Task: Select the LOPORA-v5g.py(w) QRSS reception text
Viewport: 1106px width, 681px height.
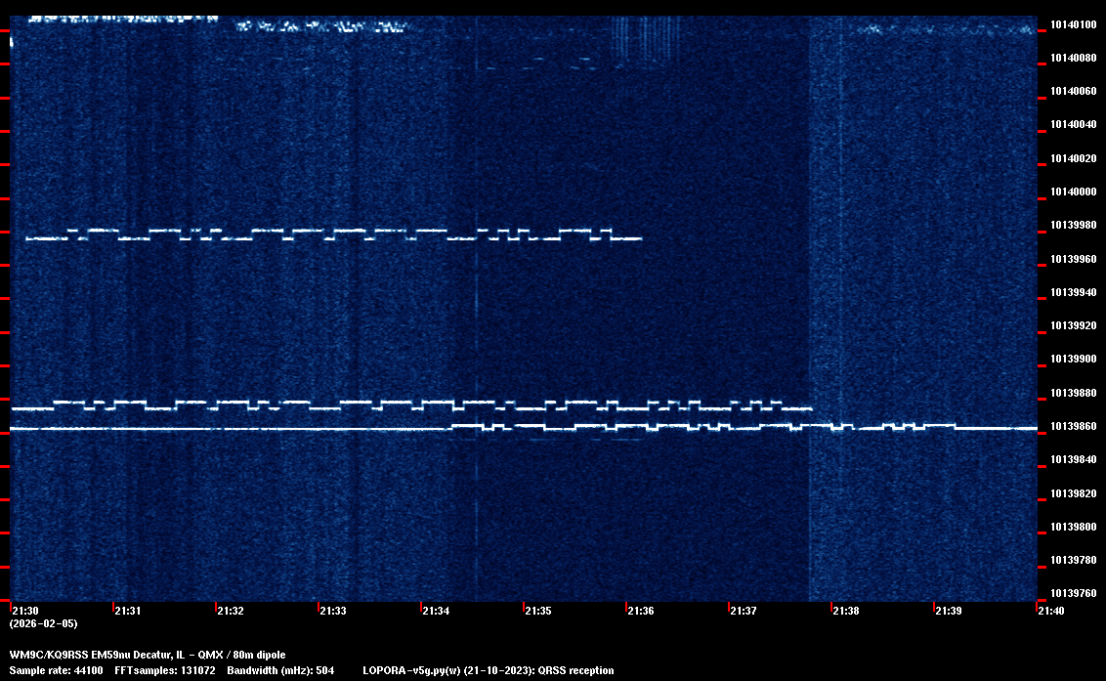Action: (x=489, y=670)
